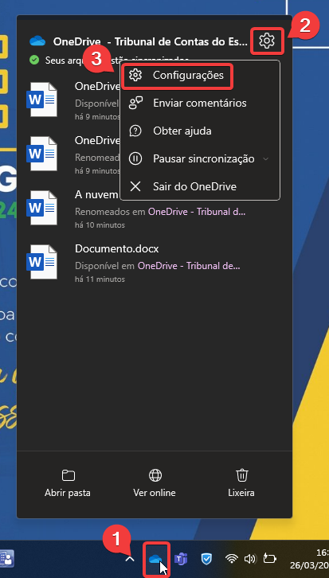Click the Wi-Fi network tray icon

click(x=232, y=559)
